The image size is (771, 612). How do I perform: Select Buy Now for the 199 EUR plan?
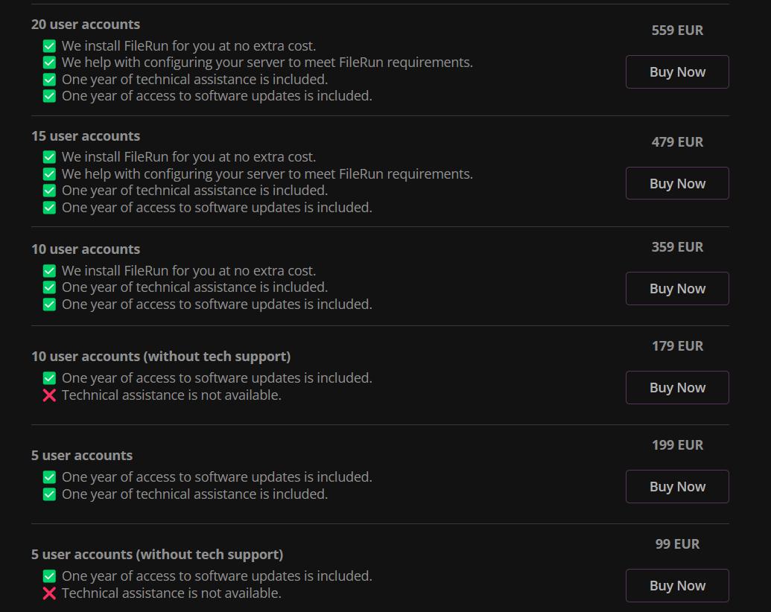coord(677,487)
